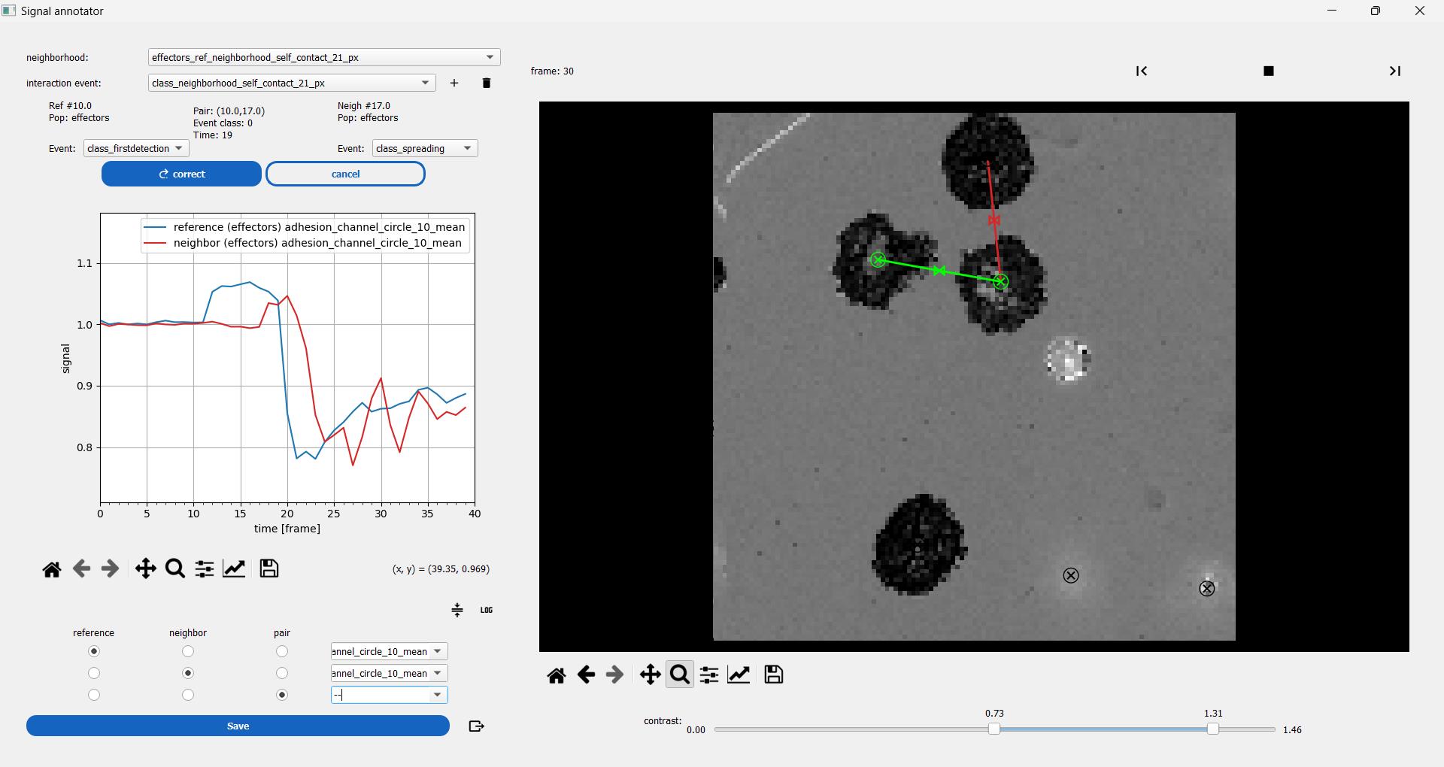Open subplot configuration on signal plot toolbar
This screenshot has width=1444, height=767.
coord(205,568)
